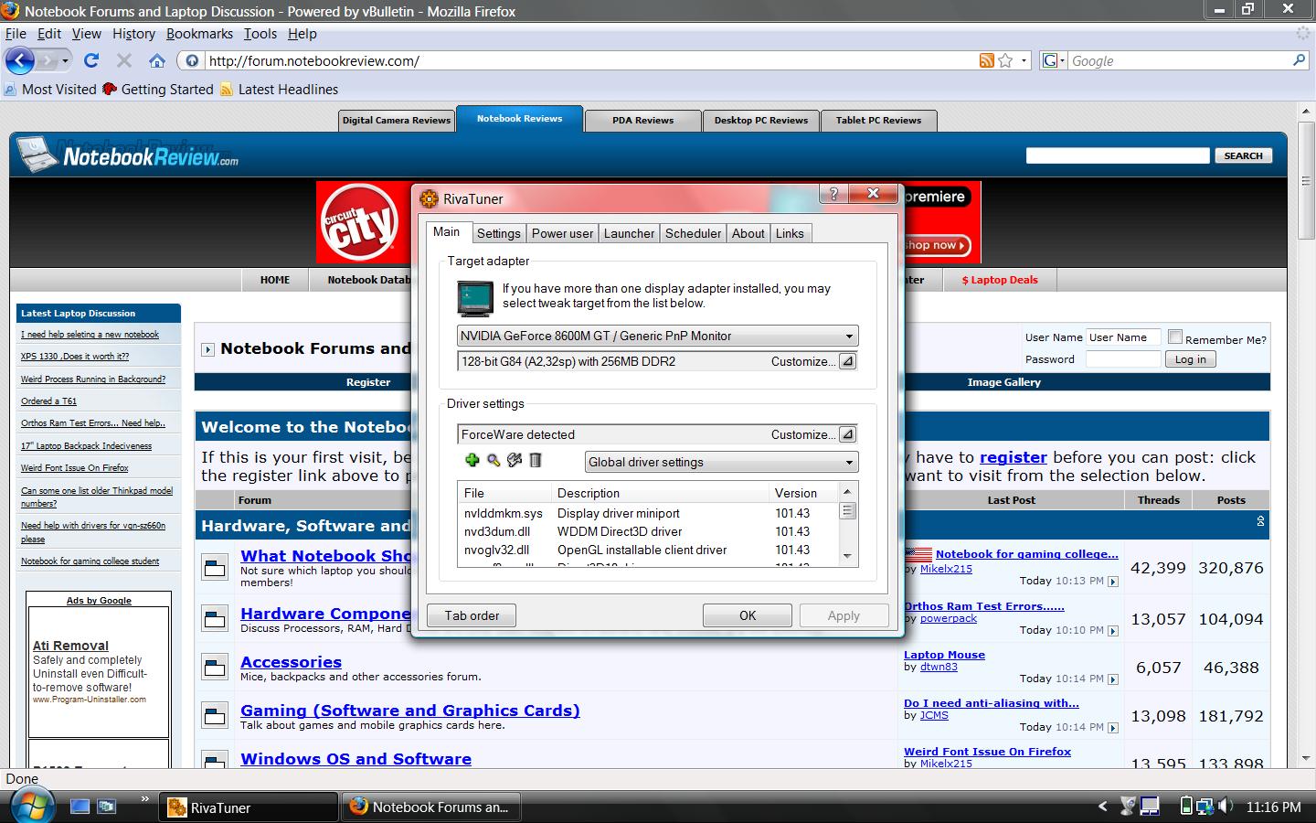This screenshot has height=823, width=1316.
Task: Select the nvlddmkm.sys row in driver list
Action: point(647,513)
